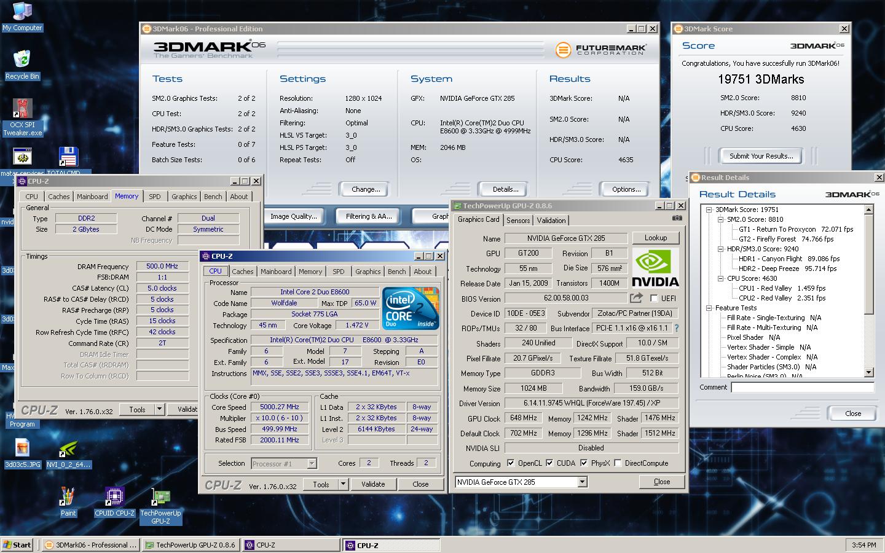The width and height of the screenshot is (885, 553).
Task: Click GPU-Z window title bar icon
Action: (x=457, y=206)
